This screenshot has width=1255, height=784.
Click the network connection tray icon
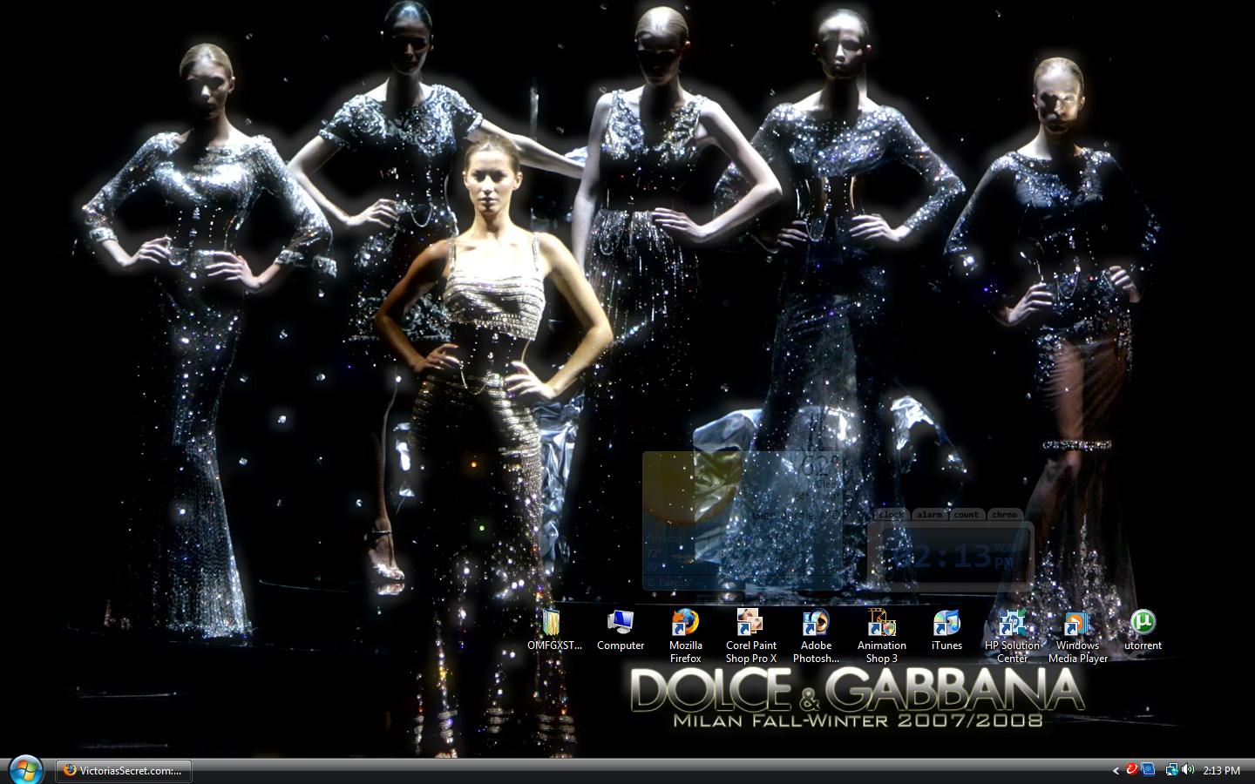(x=1172, y=770)
